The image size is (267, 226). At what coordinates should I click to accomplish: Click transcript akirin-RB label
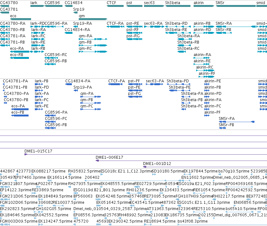tap(202, 23)
